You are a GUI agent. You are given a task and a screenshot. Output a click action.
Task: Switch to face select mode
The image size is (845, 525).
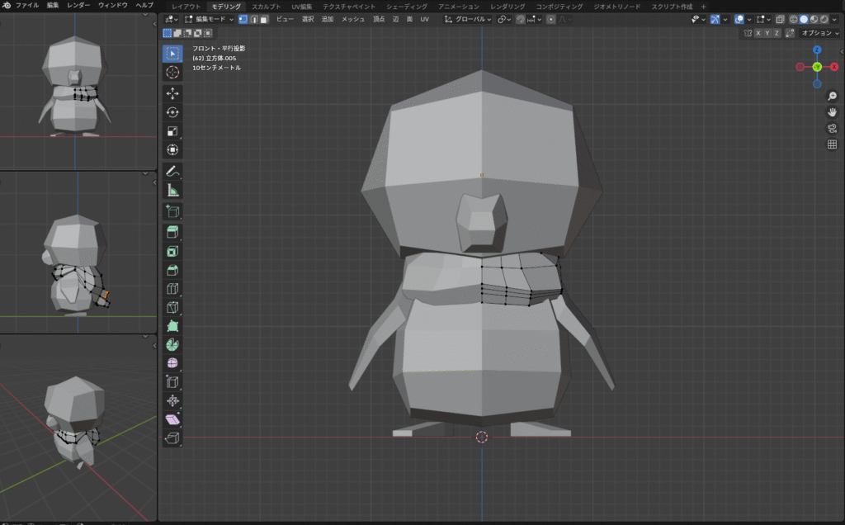point(262,19)
